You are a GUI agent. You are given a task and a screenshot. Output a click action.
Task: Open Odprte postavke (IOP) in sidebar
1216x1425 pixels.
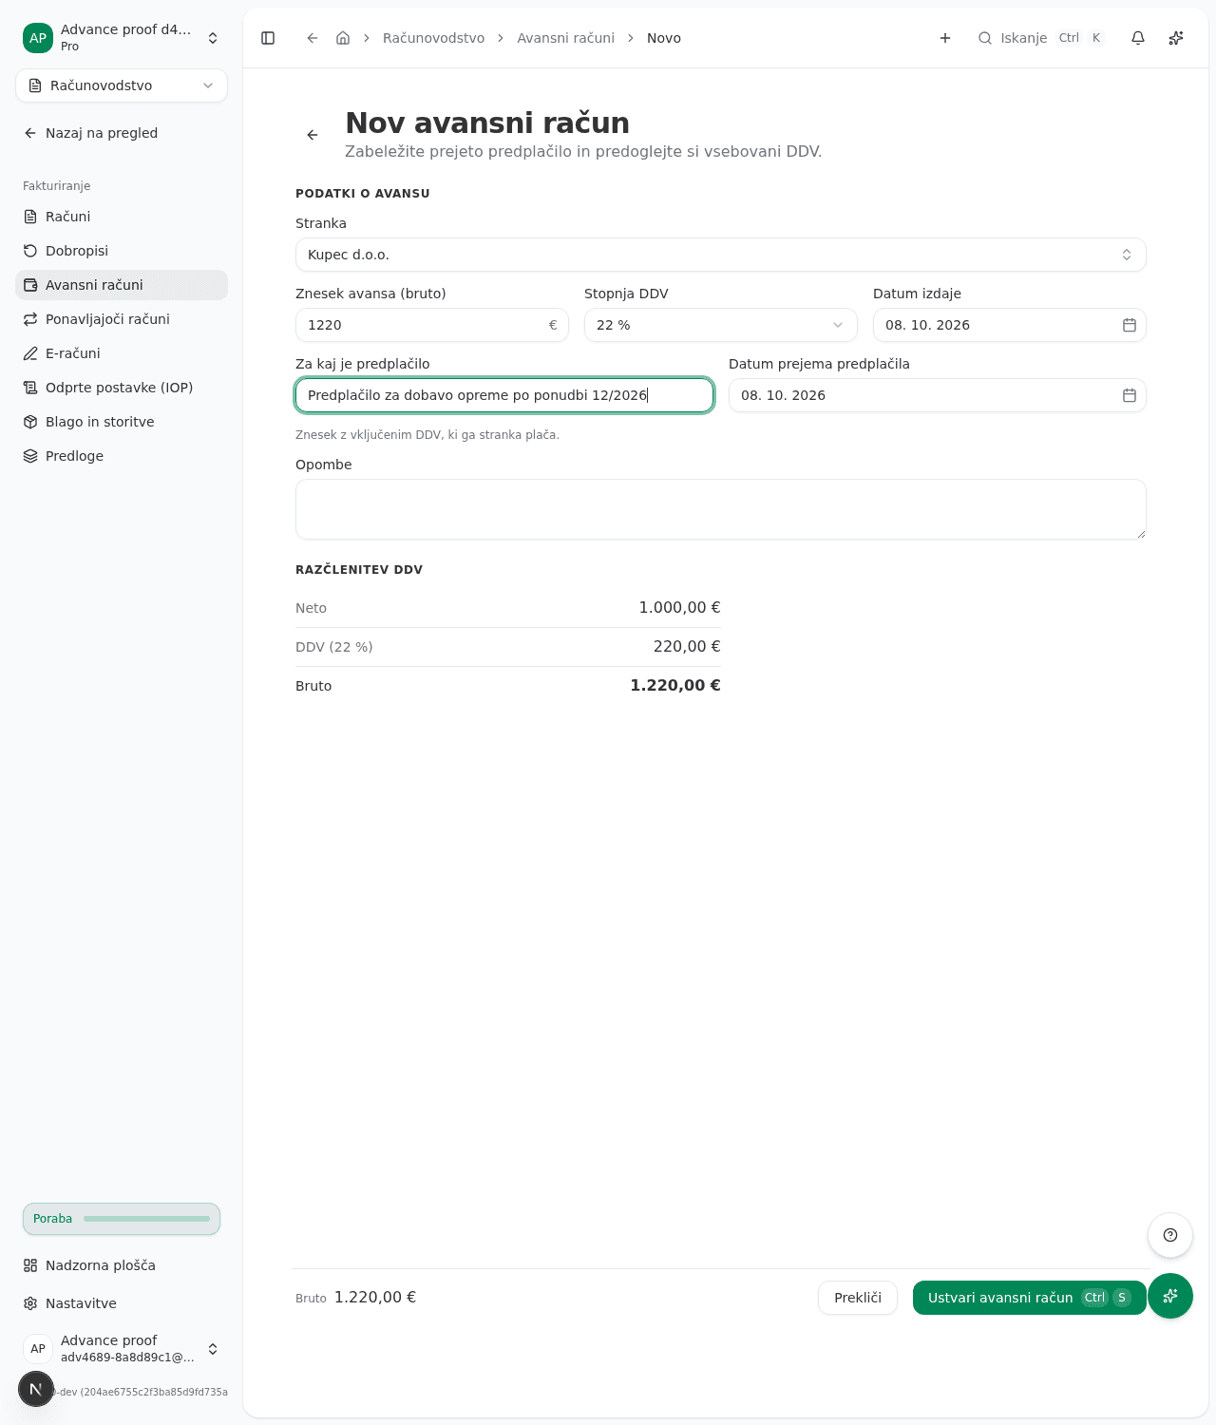click(122, 388)
